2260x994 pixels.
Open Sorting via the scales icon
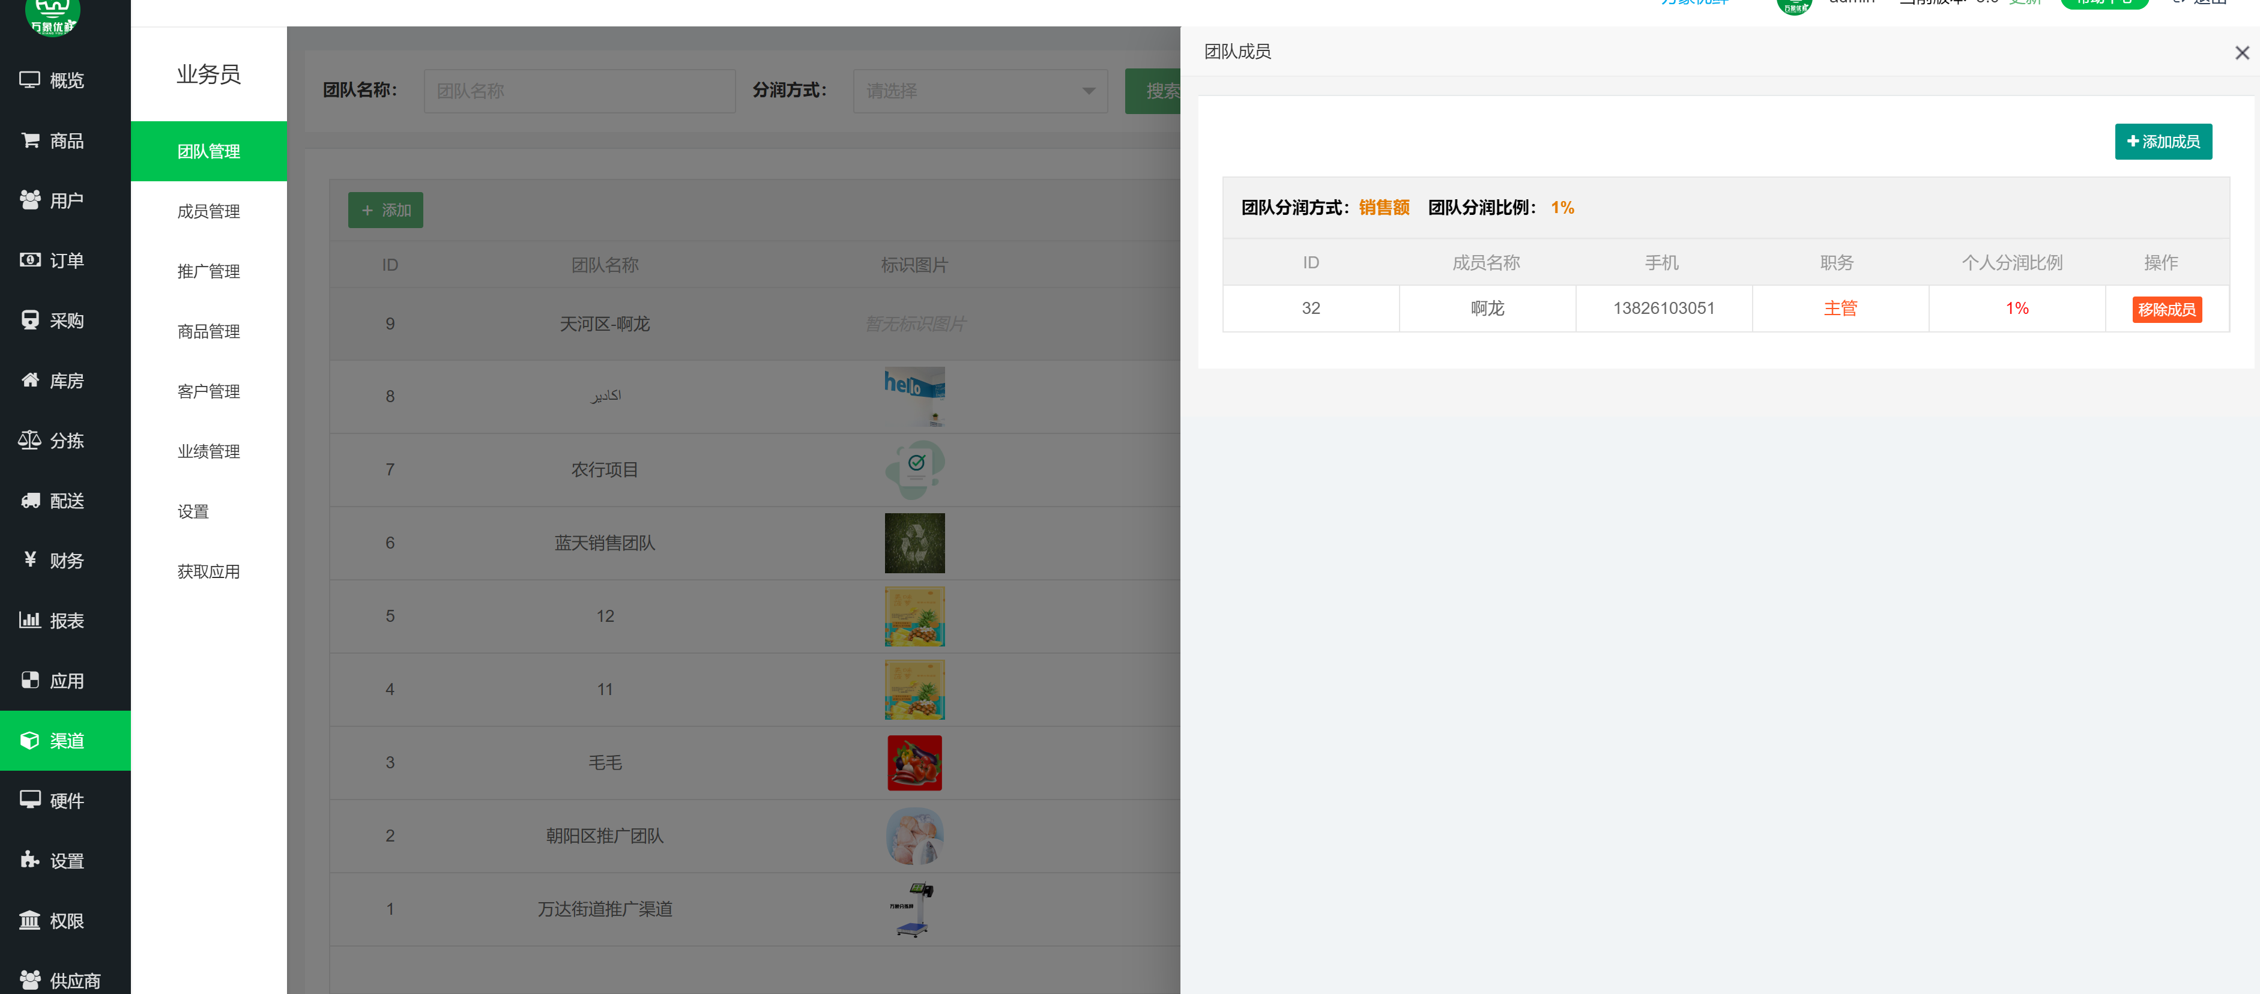(30, 441)
